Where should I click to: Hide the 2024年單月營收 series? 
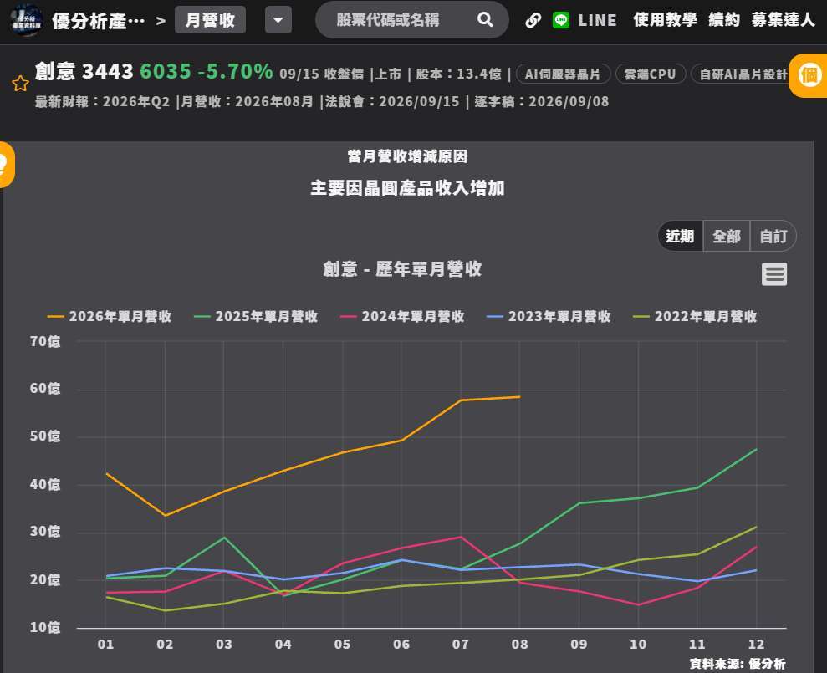click(402, 317)
